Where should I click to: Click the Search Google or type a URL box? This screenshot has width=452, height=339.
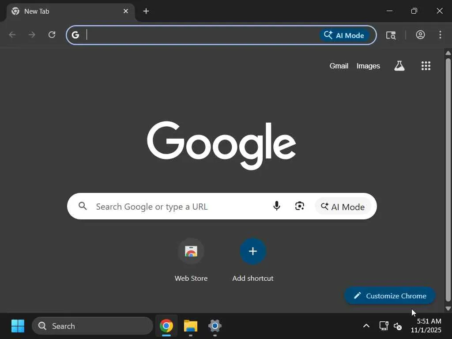point(222,206)
